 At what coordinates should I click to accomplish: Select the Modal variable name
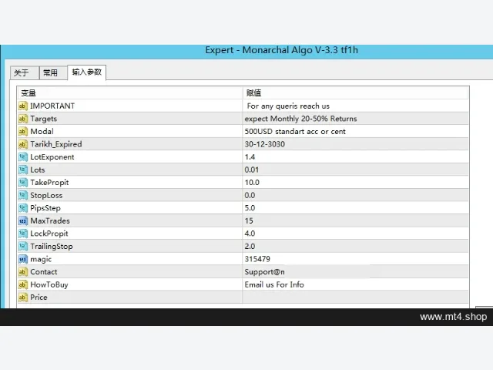pyautogui.click(x=42, y=132)
